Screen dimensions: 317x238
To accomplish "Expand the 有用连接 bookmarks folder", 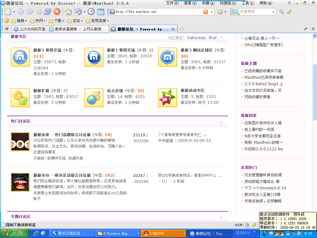I will pos(97,21).
